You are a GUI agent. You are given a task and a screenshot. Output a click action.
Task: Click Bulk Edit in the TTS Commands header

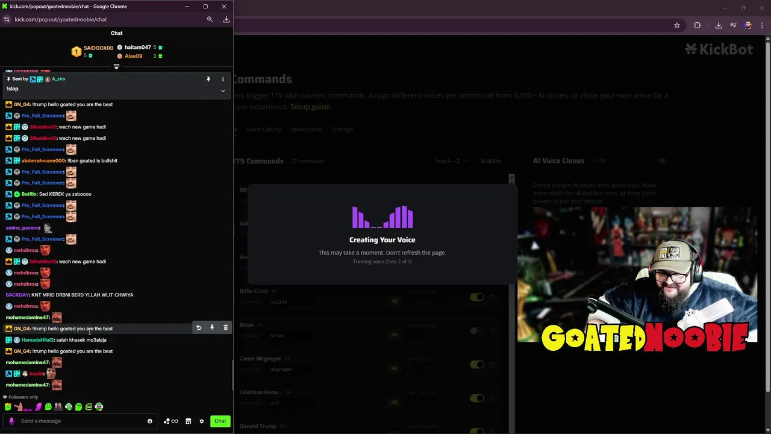click(x=491, y=161)
